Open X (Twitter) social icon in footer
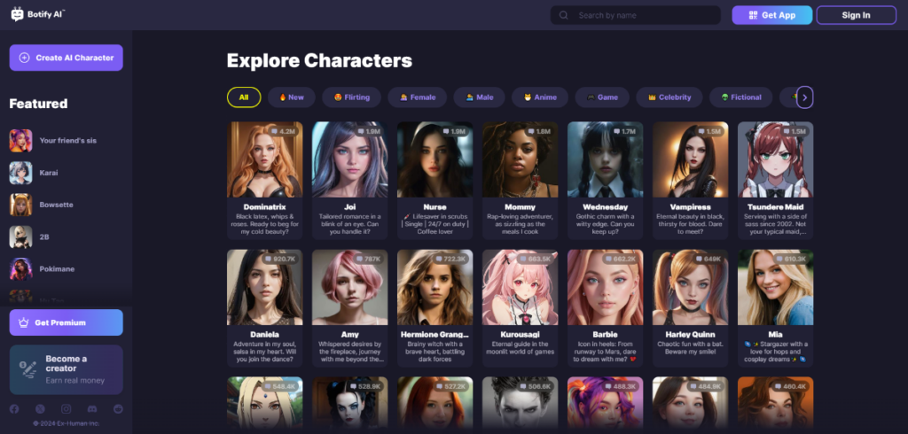The image size is (908, 434). [40, 409]
